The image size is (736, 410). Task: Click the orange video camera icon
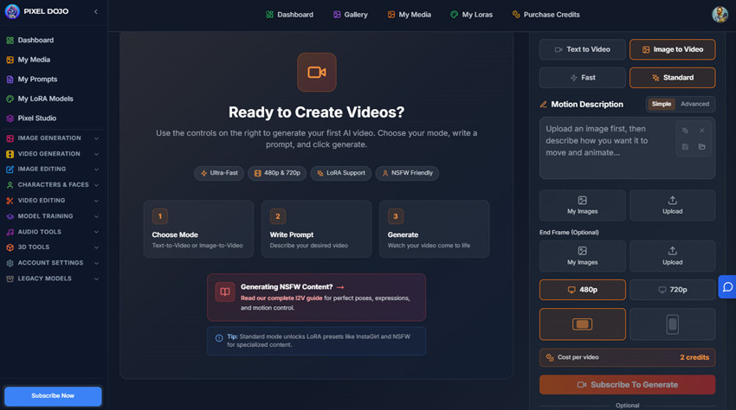click(316, 73)
